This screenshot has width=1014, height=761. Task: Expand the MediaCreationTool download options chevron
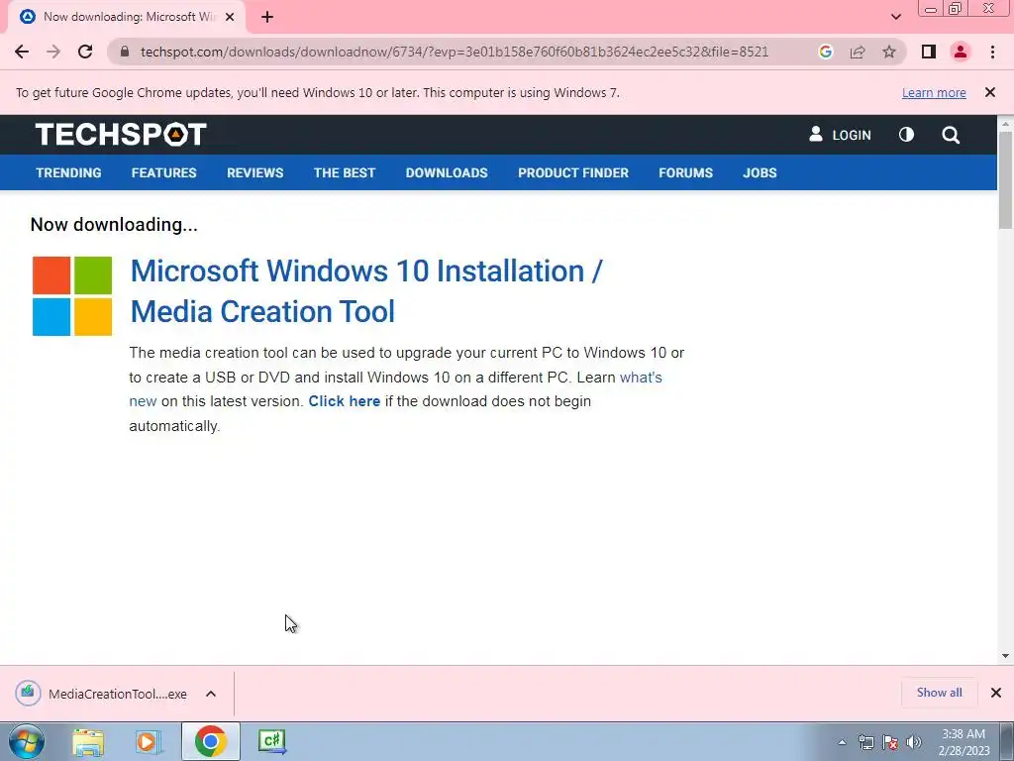coord(211,694)
